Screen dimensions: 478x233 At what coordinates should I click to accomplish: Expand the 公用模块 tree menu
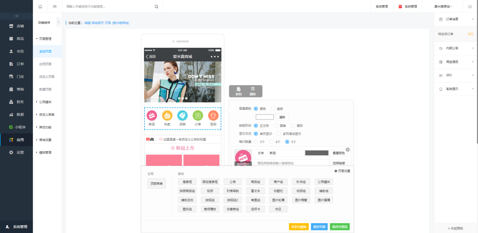tap(45, 102)
